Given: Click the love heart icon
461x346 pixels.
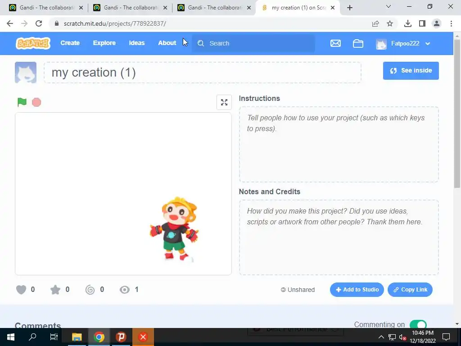Looking at the screenshot, I should (21, 290).
